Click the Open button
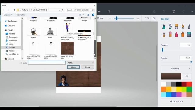Screen dimensions: 195x110 (x=73, y=67)
